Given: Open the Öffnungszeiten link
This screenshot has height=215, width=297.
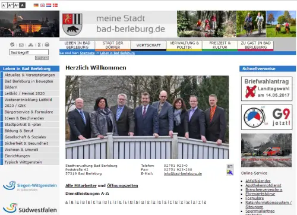Looking at the screenshot, I should 122,186.
